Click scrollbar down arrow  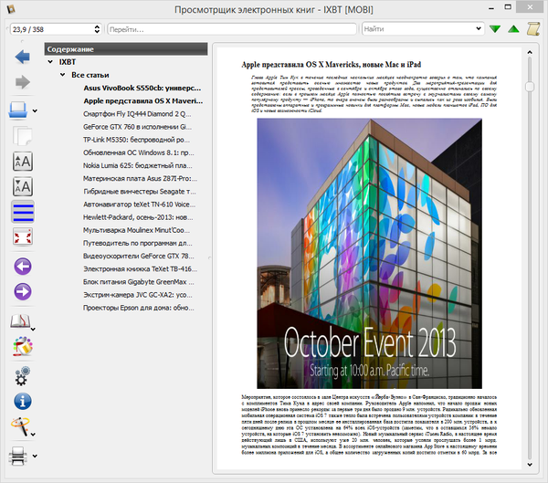pos(530,465)
